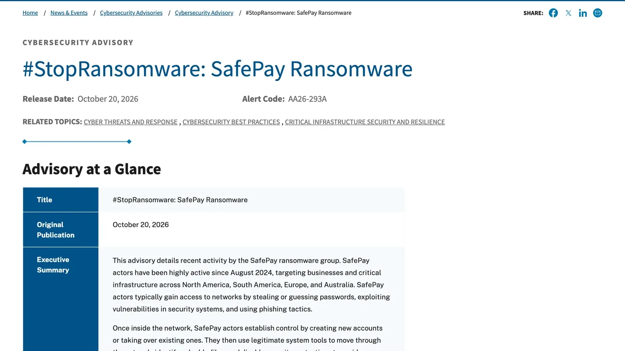Click the paragraph starting "Once inside the network"

(x=248, y=339)
